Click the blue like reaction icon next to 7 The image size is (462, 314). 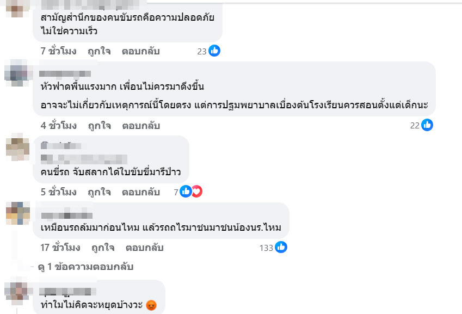point(186,192)
